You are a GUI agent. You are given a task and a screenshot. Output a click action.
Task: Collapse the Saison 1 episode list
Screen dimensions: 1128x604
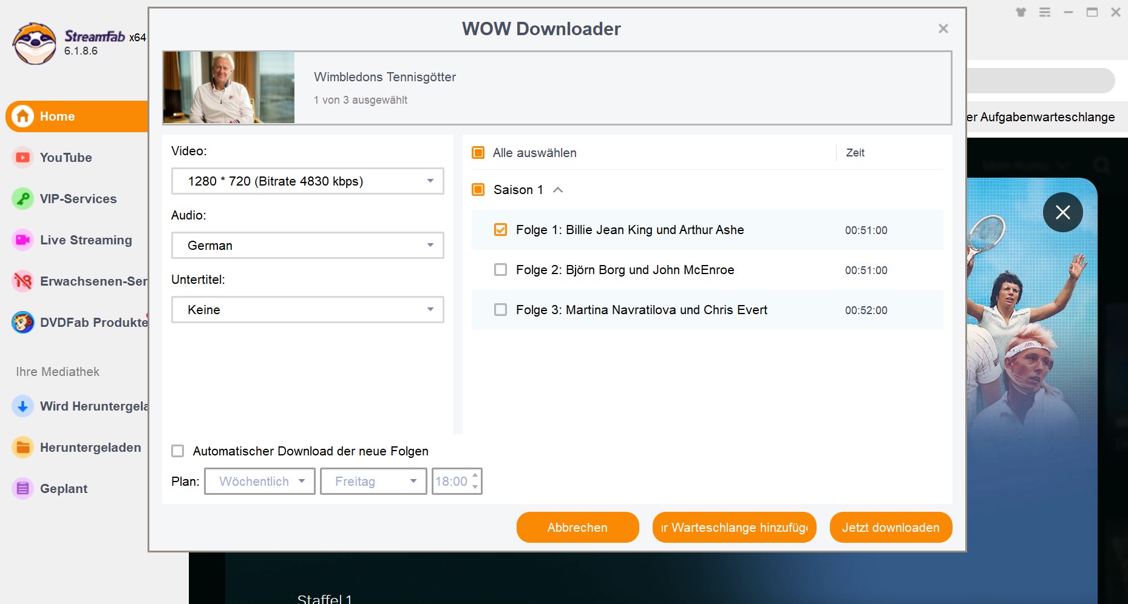[558, 190]
